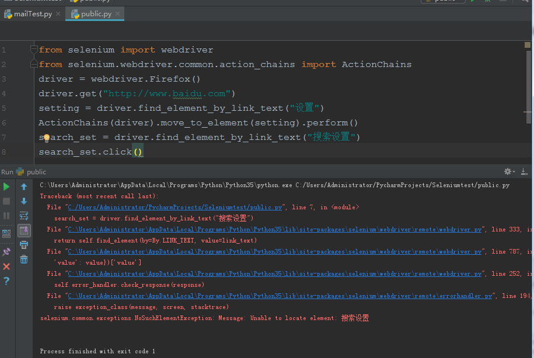Click 'webdriver.Firefox()' on line 3
This screenshot has width=534, height=358.
tap(145, 79)
